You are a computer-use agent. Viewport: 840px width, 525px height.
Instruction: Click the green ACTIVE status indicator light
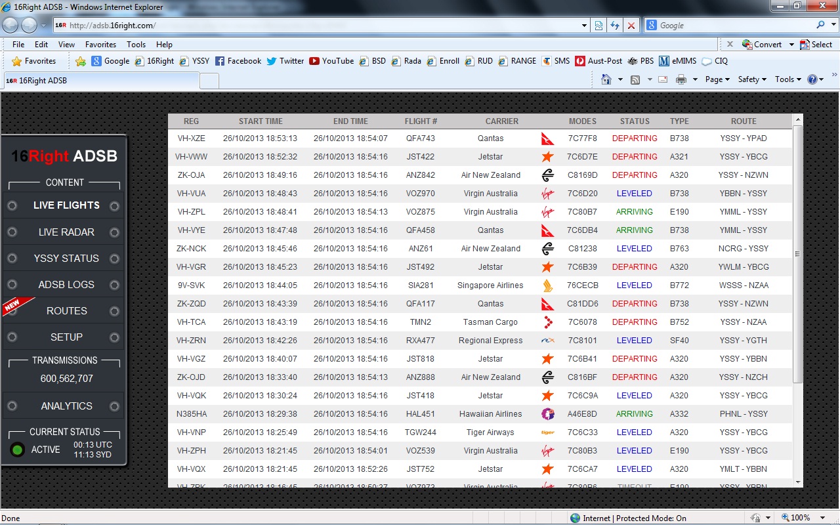[18, 450]
